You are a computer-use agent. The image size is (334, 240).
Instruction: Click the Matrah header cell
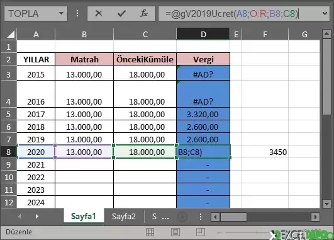84,59
